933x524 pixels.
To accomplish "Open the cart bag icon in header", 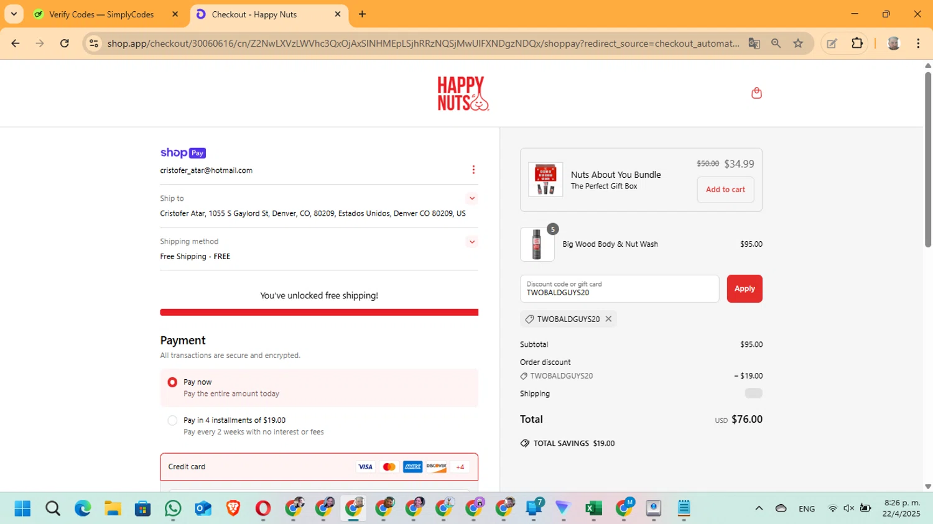I will coord(756,93).
